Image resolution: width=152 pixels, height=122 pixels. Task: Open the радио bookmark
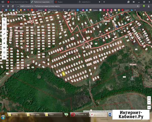click(x=126, y=10)
